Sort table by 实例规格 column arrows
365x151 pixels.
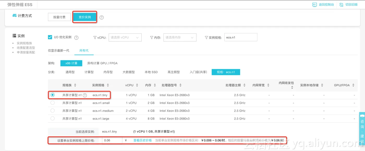(x=108, y=85)
